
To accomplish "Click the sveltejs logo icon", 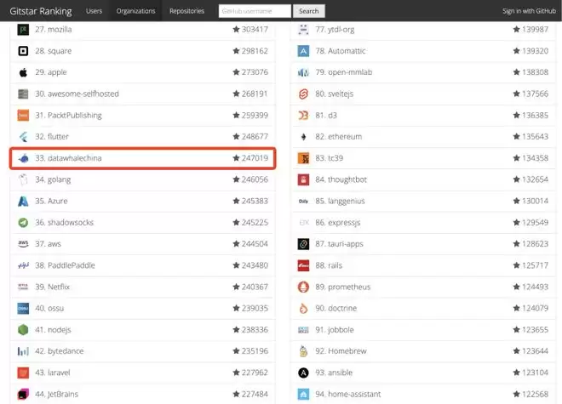I will point(303,94).
